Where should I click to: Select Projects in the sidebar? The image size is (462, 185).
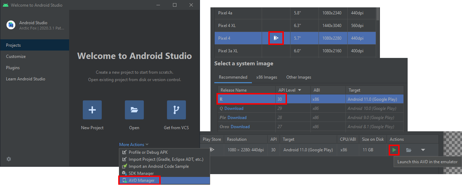[x=35, y=45]
